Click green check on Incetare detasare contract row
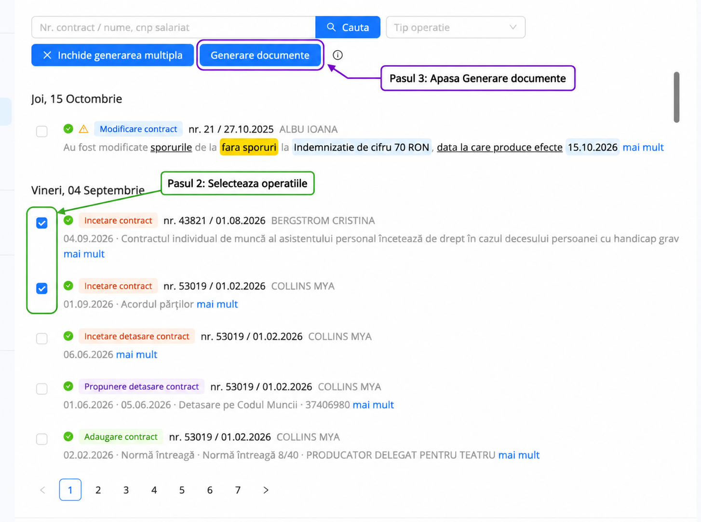 click(68, 336)
